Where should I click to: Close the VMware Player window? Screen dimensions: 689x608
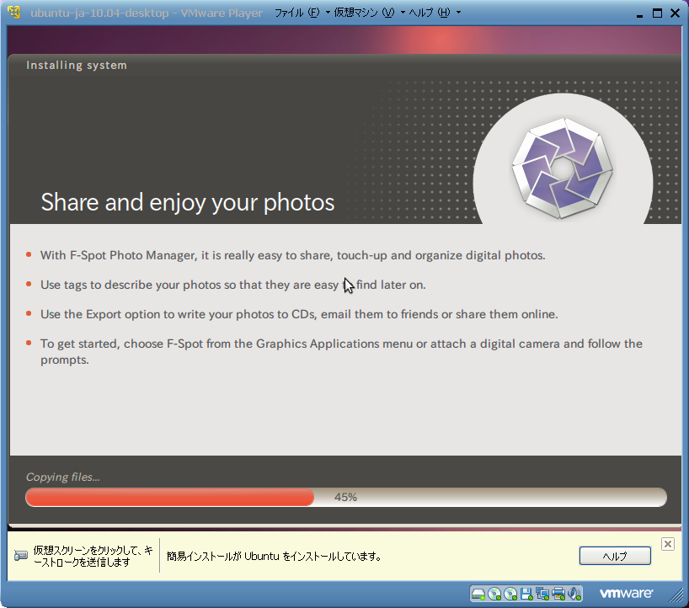point(675,13)
